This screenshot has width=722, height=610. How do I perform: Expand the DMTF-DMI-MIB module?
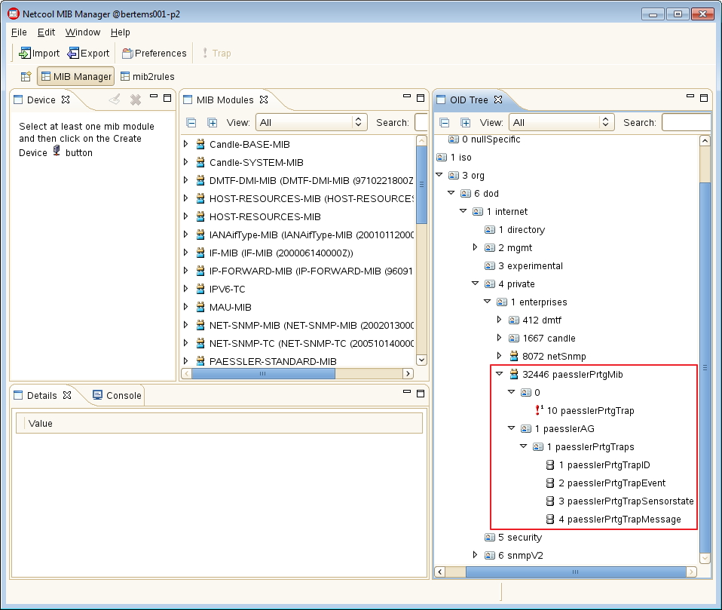click(x=185, y=180)
